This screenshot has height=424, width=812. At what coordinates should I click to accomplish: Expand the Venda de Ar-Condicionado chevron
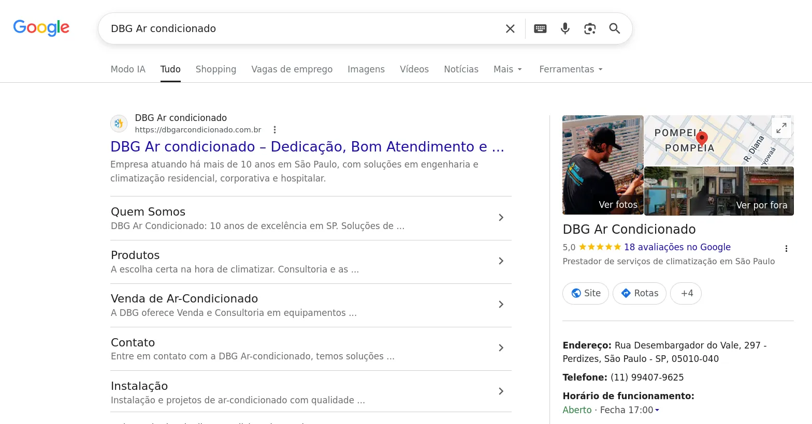pyautogui.click(x=501, y=305)
